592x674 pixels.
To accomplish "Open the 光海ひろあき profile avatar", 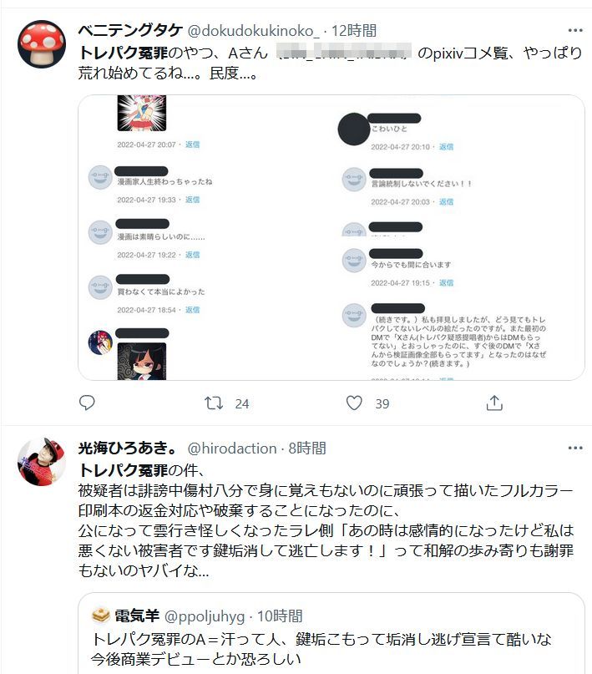I will 42,462.
